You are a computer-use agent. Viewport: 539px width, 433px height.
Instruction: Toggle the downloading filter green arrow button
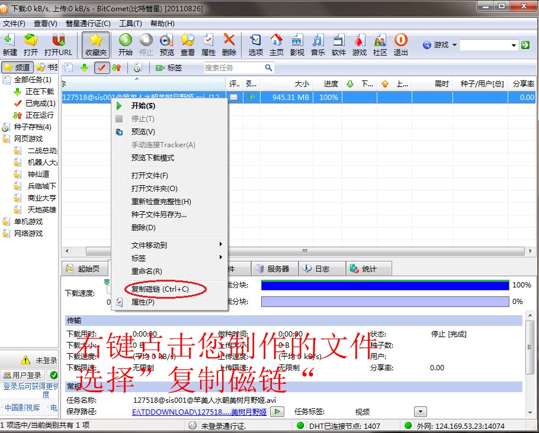[x=85, y=67]
